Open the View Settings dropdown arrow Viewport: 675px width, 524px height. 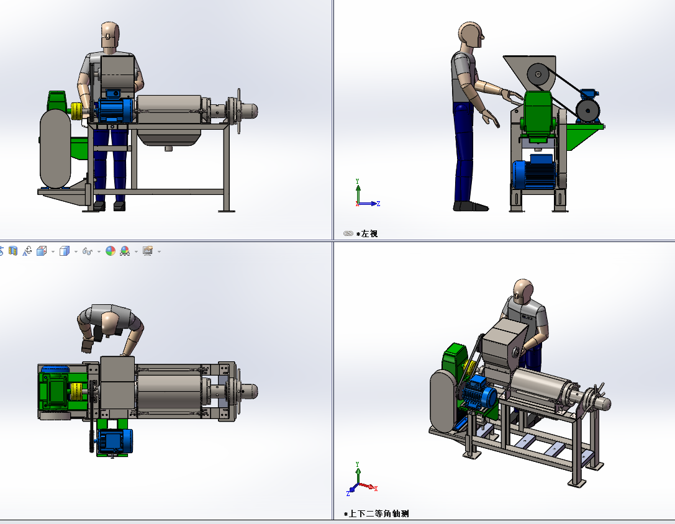point(159,251)
